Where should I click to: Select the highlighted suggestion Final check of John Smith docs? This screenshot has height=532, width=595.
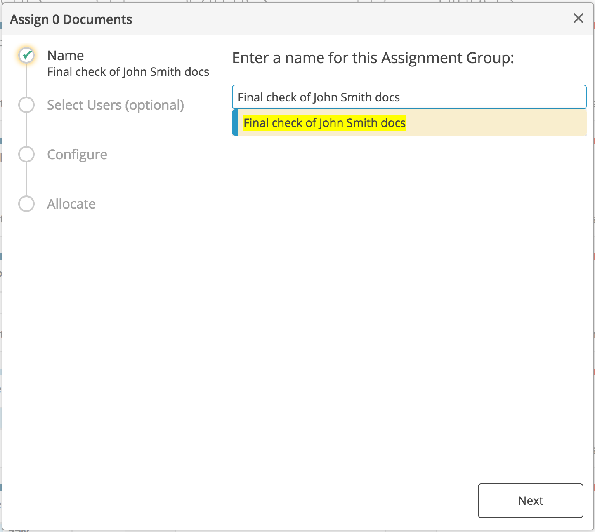coord(324,122)
